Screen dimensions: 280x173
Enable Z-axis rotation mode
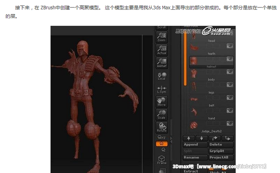pos(164,150)
